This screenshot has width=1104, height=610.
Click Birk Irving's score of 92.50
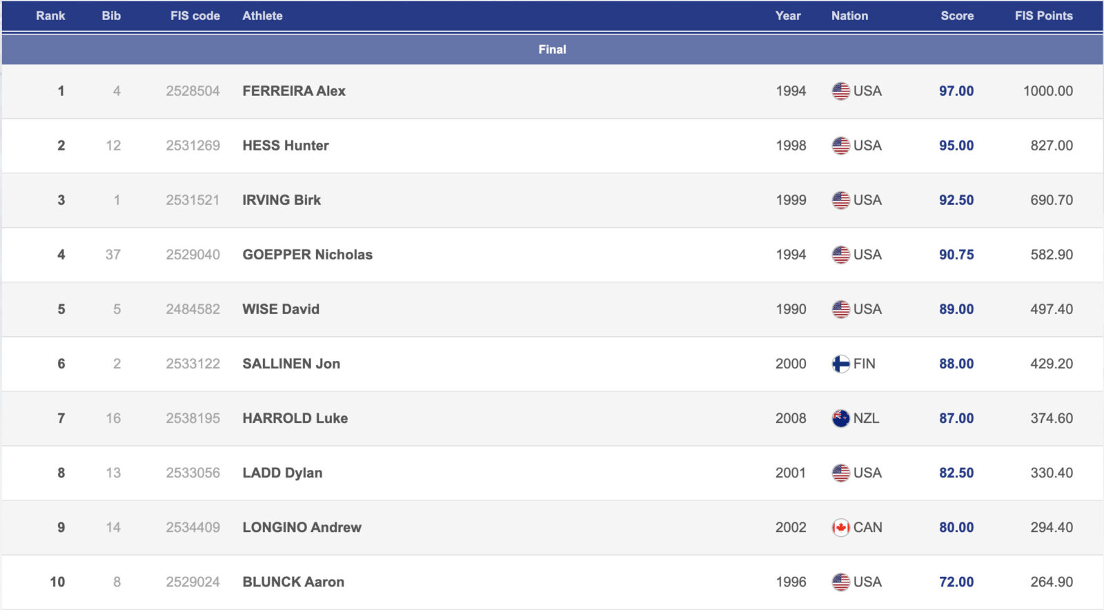tap(956, 200)
